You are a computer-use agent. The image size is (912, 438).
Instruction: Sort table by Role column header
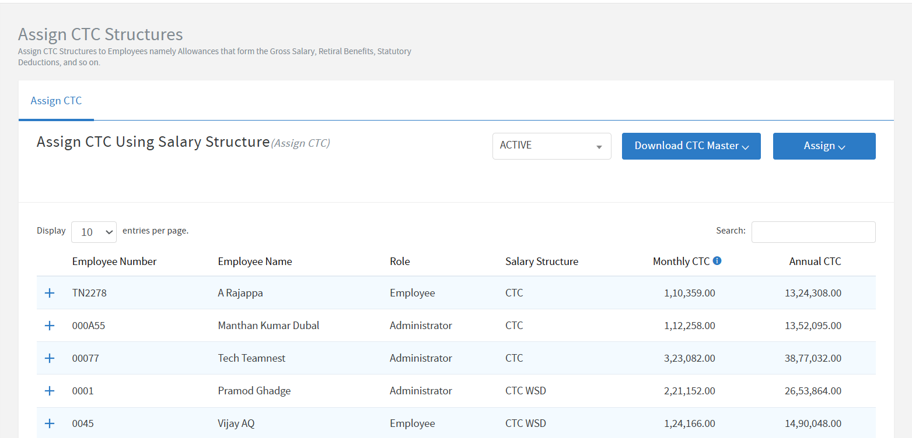[400, 262]
